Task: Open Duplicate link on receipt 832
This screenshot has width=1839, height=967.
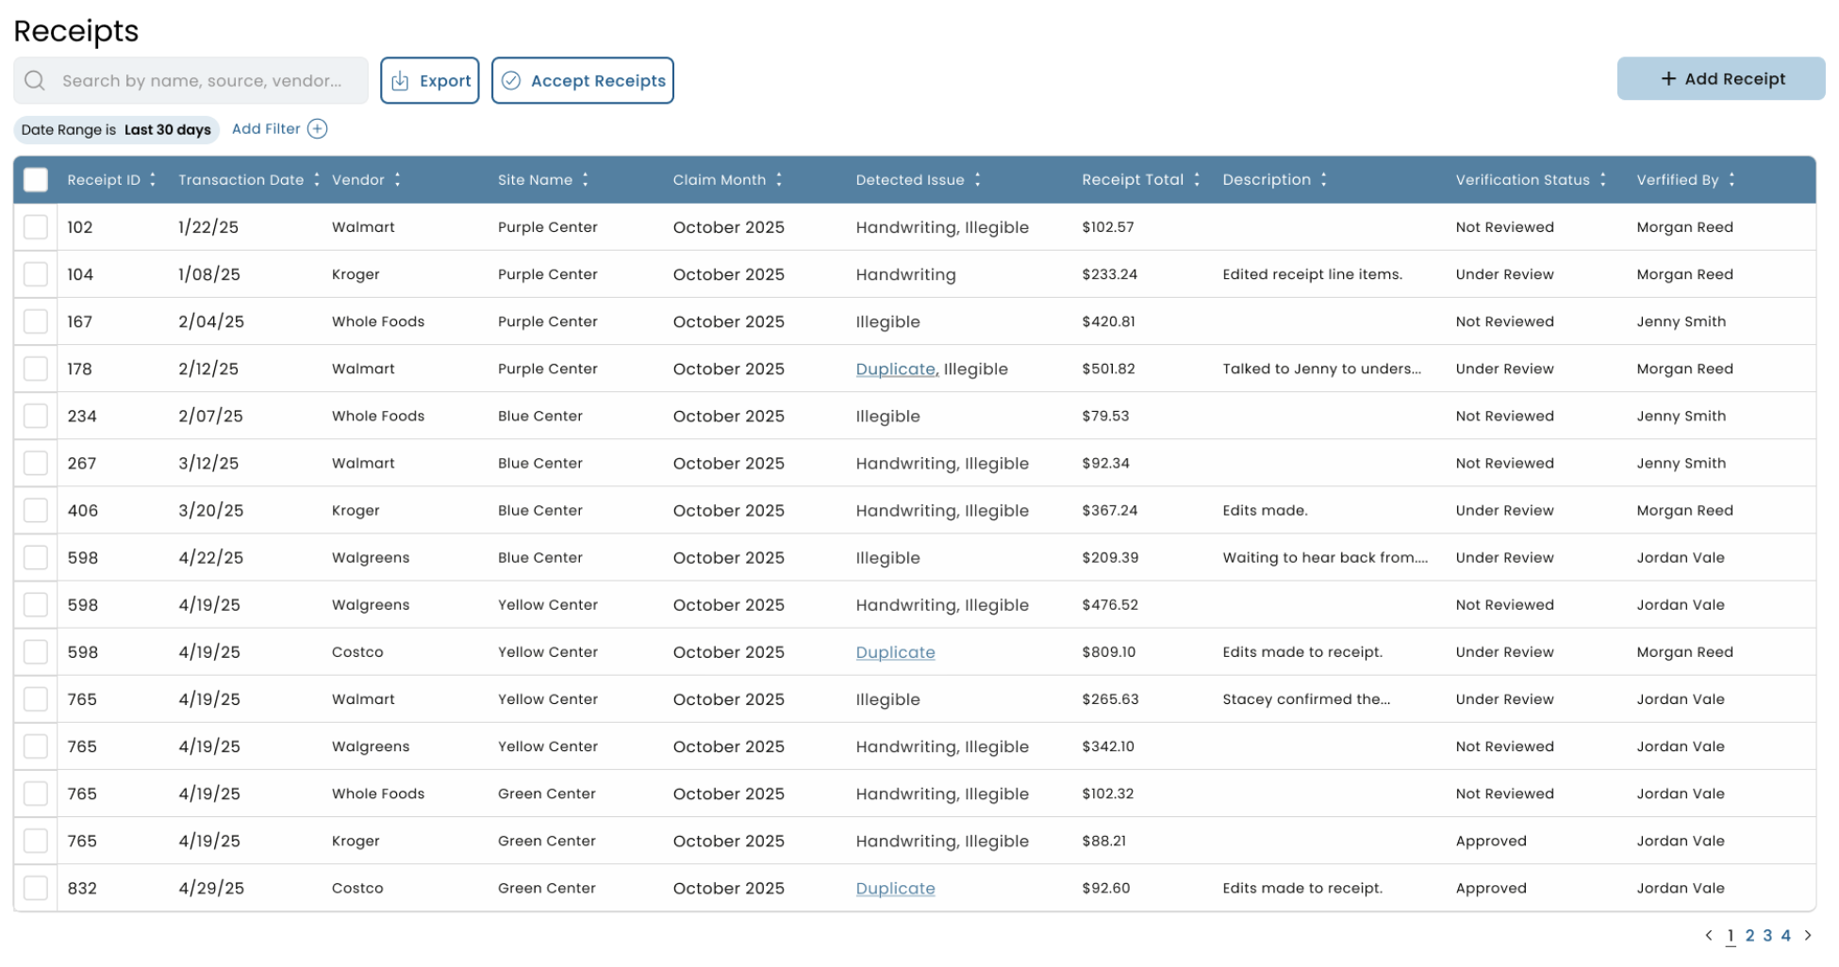Action: click(x=896, y=889)
